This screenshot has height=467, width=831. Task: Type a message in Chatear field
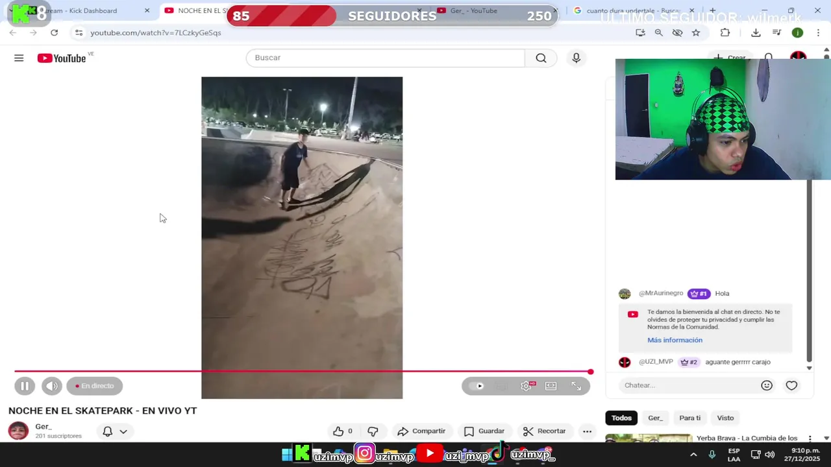[688, 385]
